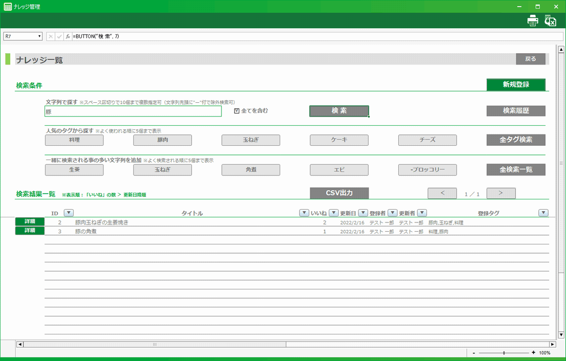The image size is (566, 361).
Task: Click the printer icon in toolbar
Action: coord(533,21)
